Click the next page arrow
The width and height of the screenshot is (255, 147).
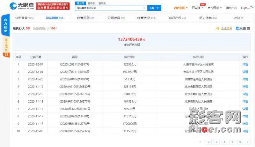pyautogui.click(x=248, y=142)
